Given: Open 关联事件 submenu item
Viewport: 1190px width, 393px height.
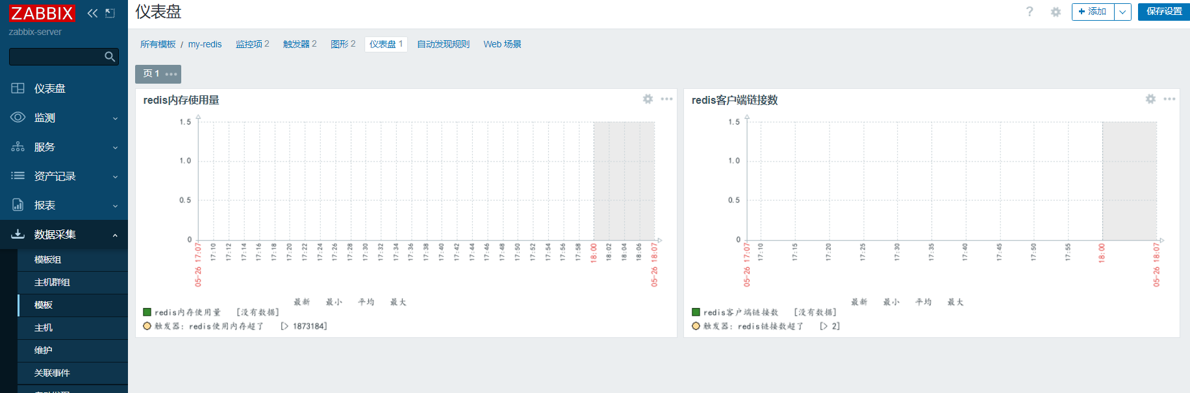Looking at the screenshot, I should (73, 373).
